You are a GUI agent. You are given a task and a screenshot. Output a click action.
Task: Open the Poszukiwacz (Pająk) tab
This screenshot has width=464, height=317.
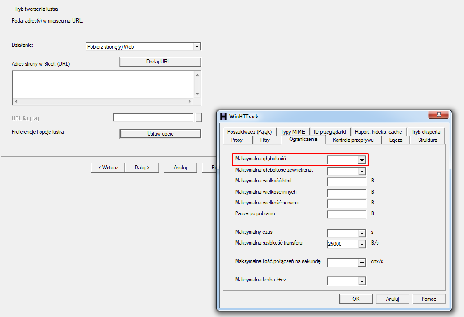(x=250, y=132)
